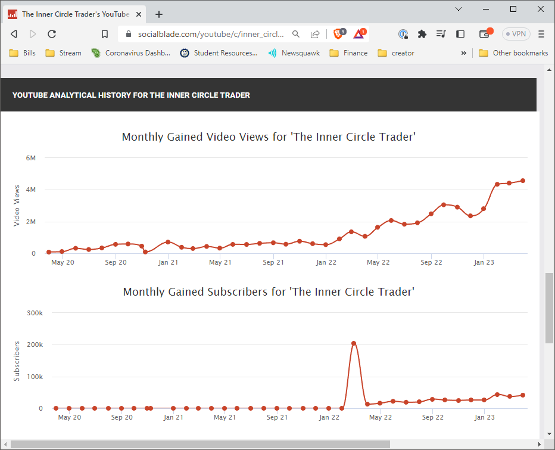Open Brave Rewards triangle icon
Screen dimensions: 555x450
tap(360, 33)
